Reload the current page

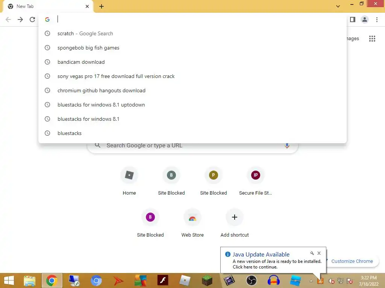32,19
